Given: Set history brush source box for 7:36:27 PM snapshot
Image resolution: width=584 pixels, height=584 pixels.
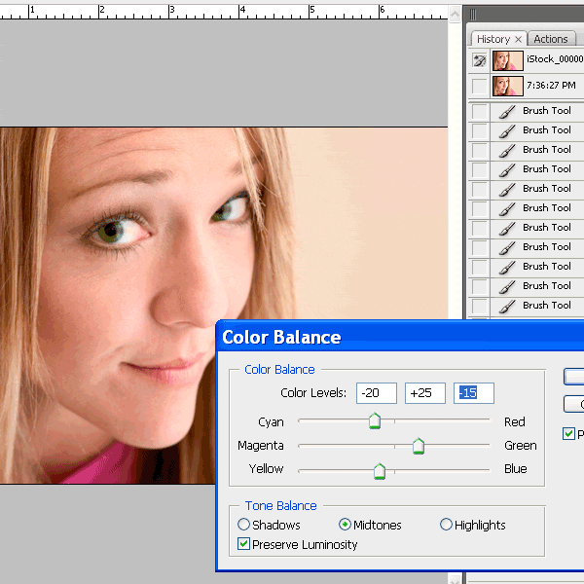Looking at the screenshot, I should pos(479,86).
